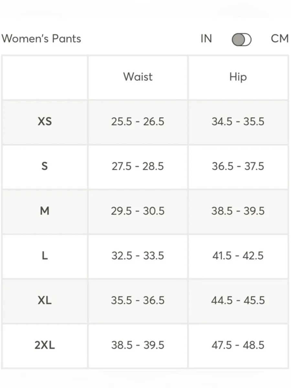291x388 pixels.
Task: Select the XS size row label
Action: (x=45, y=122)
